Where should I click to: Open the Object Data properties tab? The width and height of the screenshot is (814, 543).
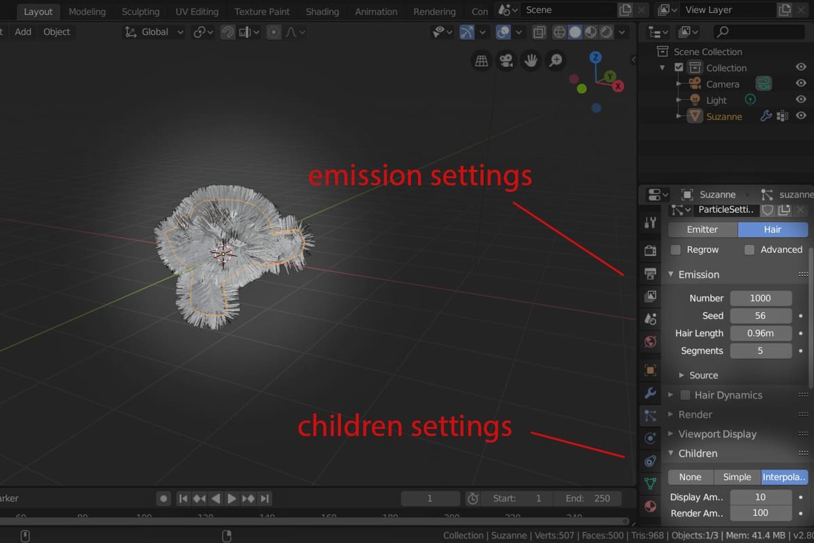point(650,483)
